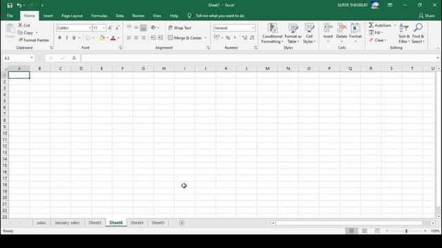Switch to the Page Layout tab
This screenshot has height=248, width=442.
(72, 16)
